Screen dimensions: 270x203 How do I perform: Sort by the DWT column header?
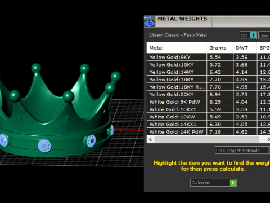245,48
